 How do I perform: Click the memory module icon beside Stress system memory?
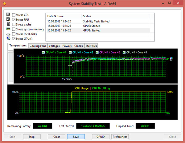pos(8,29)
